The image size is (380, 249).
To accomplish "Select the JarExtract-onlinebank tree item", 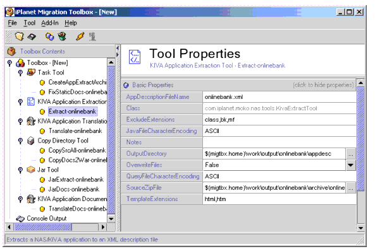I will click(76, 180).
